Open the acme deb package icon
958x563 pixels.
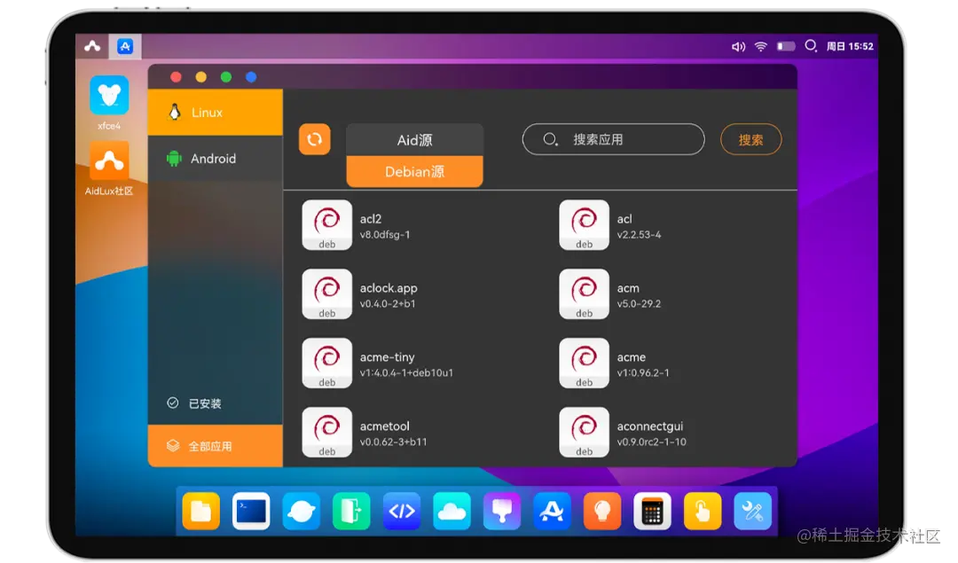[x=584, y=363]
